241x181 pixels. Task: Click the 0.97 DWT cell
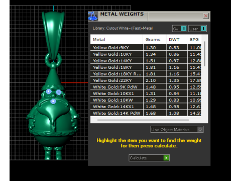(x=177, y=61)
